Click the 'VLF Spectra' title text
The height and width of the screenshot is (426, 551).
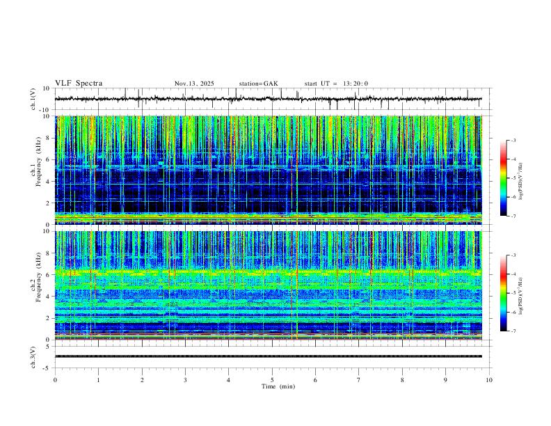[x=79, y=84]
